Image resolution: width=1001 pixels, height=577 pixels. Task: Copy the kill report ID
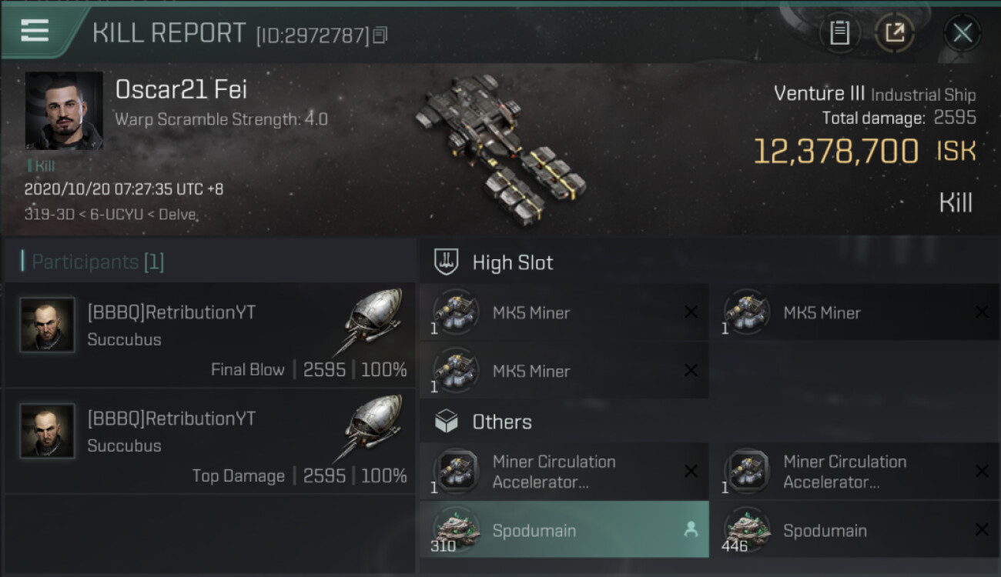(380, 35)
